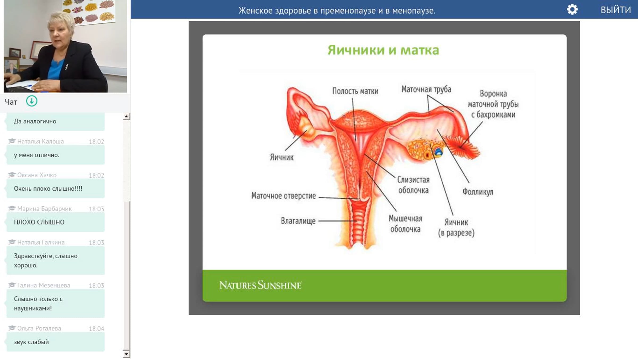The image size is (638, 359).
Task: Click graduation cap icon beside Ольга Рогалева
Action: click(12, 328)
